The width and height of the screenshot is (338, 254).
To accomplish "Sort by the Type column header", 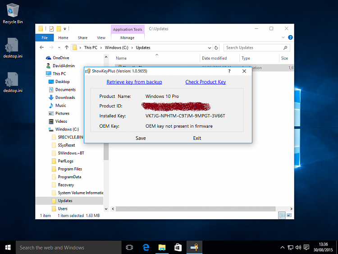I will 246,58.
